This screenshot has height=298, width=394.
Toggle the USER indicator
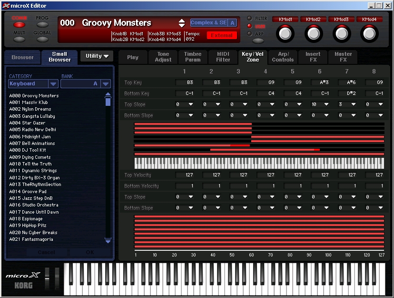coord(249,26)
